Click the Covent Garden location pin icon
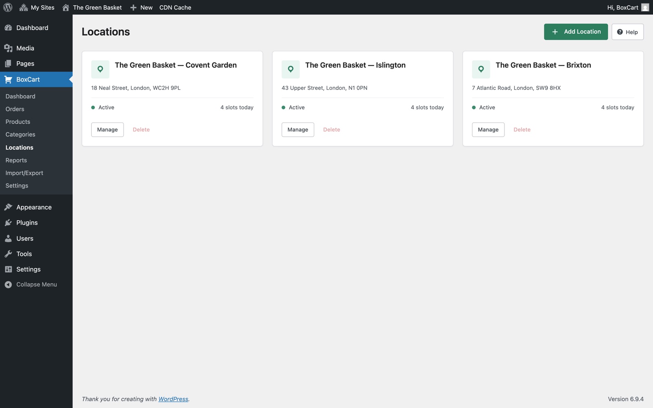This screenshot has width=653, height=408. click(x=100, y=69)
